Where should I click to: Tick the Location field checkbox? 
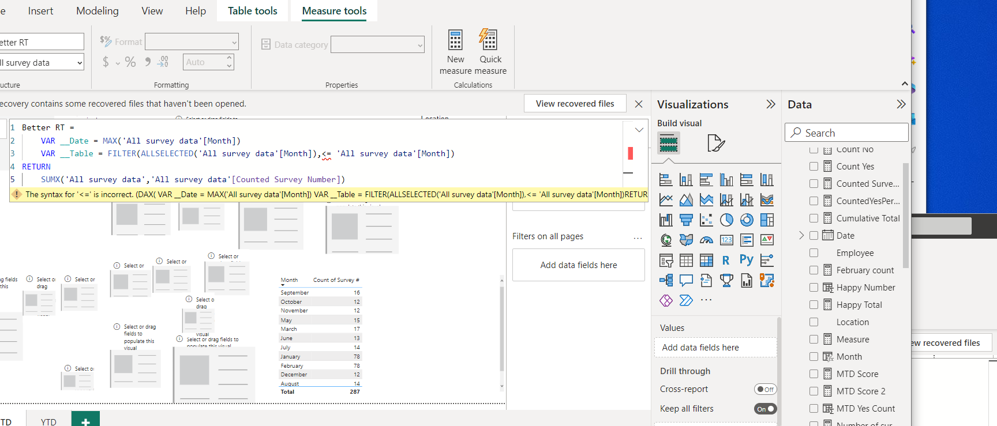click(x=814, y=322)
